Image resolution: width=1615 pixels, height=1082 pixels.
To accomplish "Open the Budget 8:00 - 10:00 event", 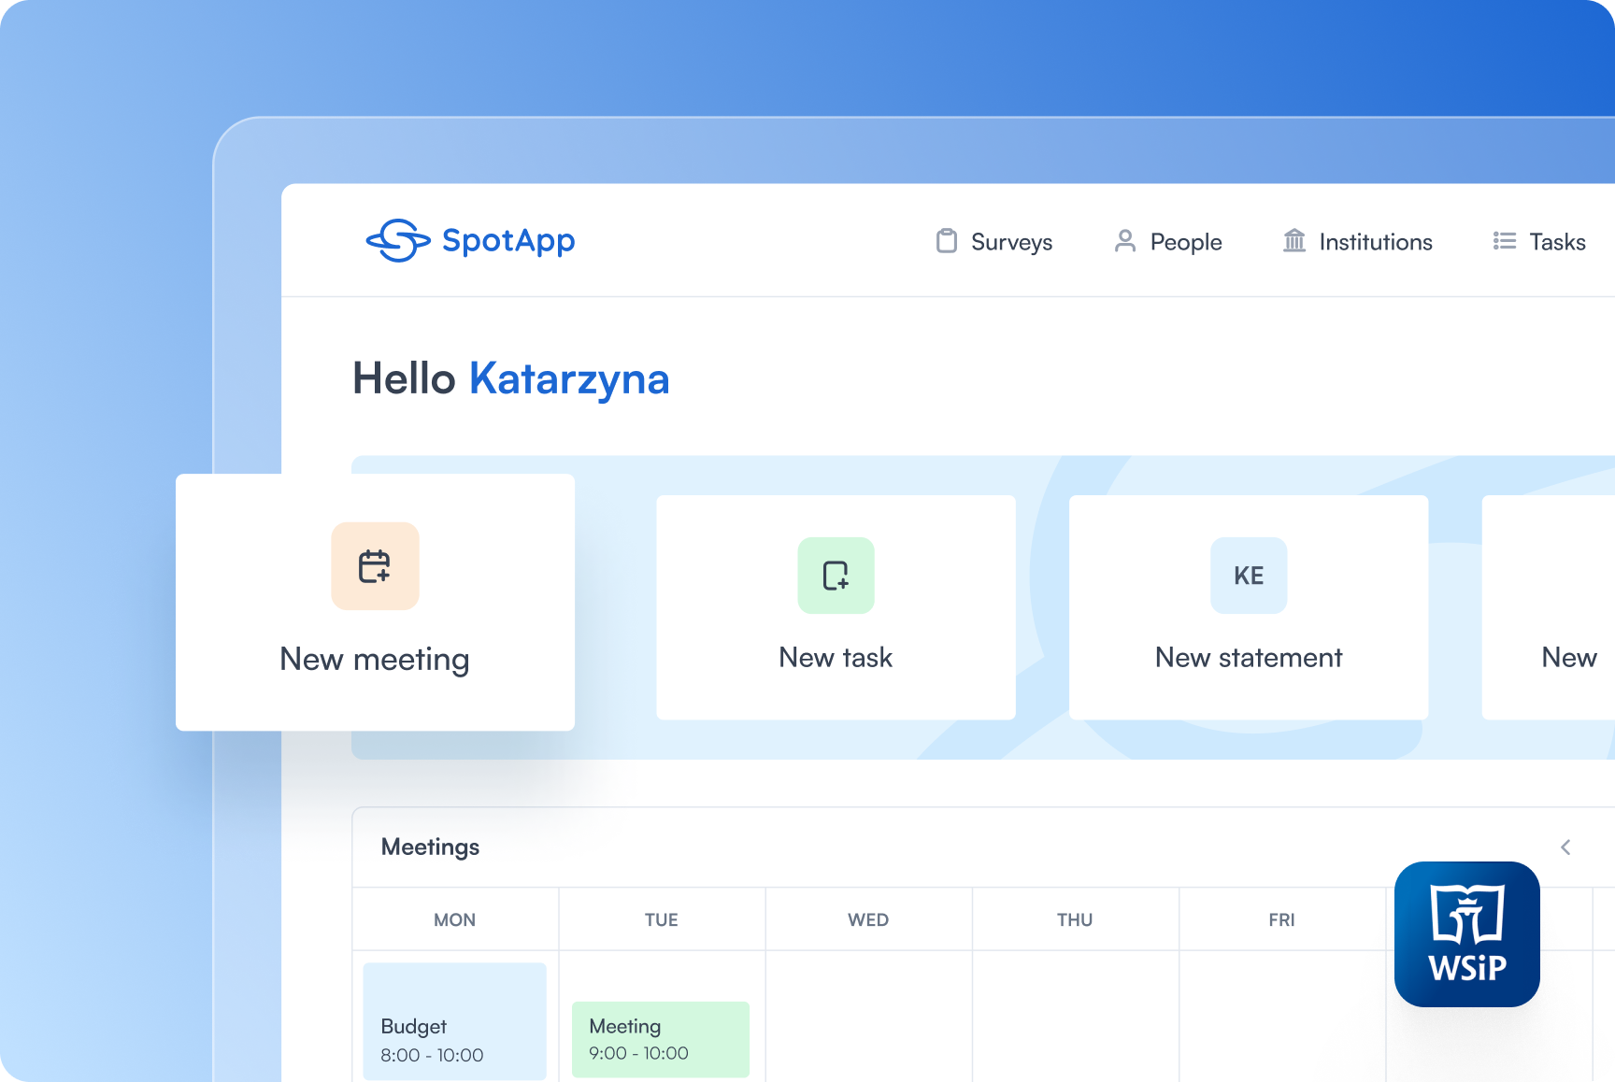I will [454, 1021].
